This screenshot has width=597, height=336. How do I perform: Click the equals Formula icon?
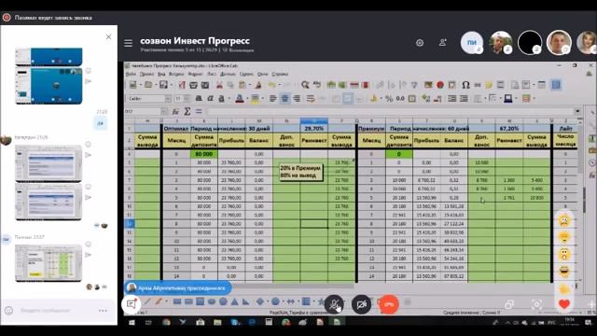[199, 111]
